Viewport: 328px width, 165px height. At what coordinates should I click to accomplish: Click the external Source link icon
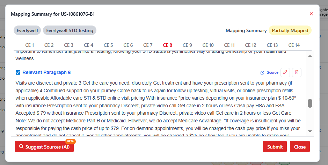pyautogui.click(x=262, y=73)
